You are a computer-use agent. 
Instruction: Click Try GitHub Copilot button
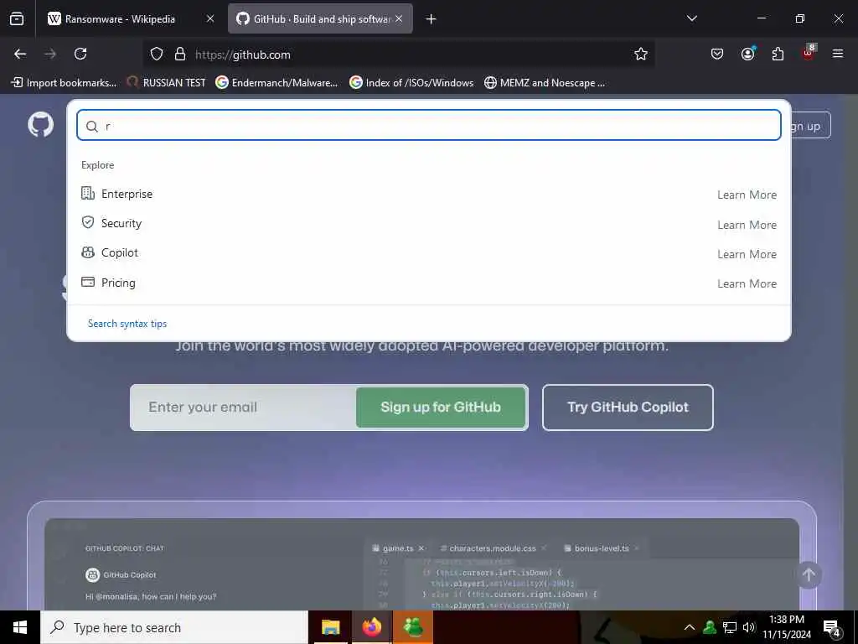tap(628, 408)
